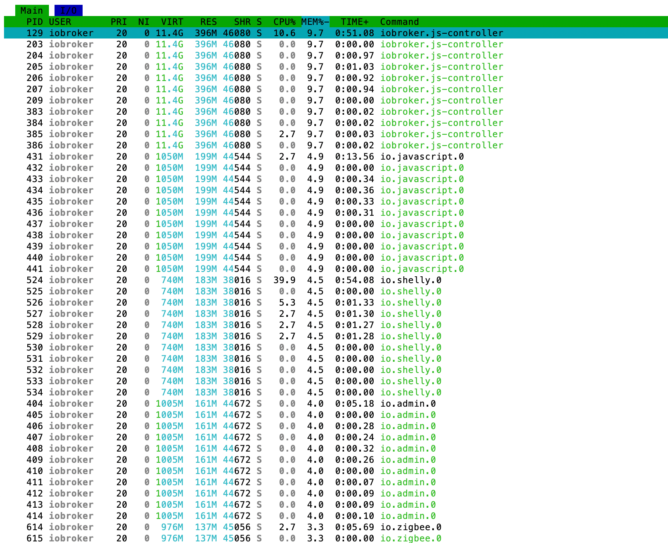Select process row PID 129
This screenshot has width=668, height=543.
tap(336, 33)
